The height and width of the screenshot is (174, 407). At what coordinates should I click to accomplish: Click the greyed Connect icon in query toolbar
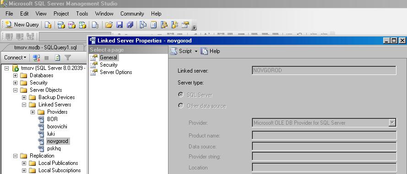9,37
